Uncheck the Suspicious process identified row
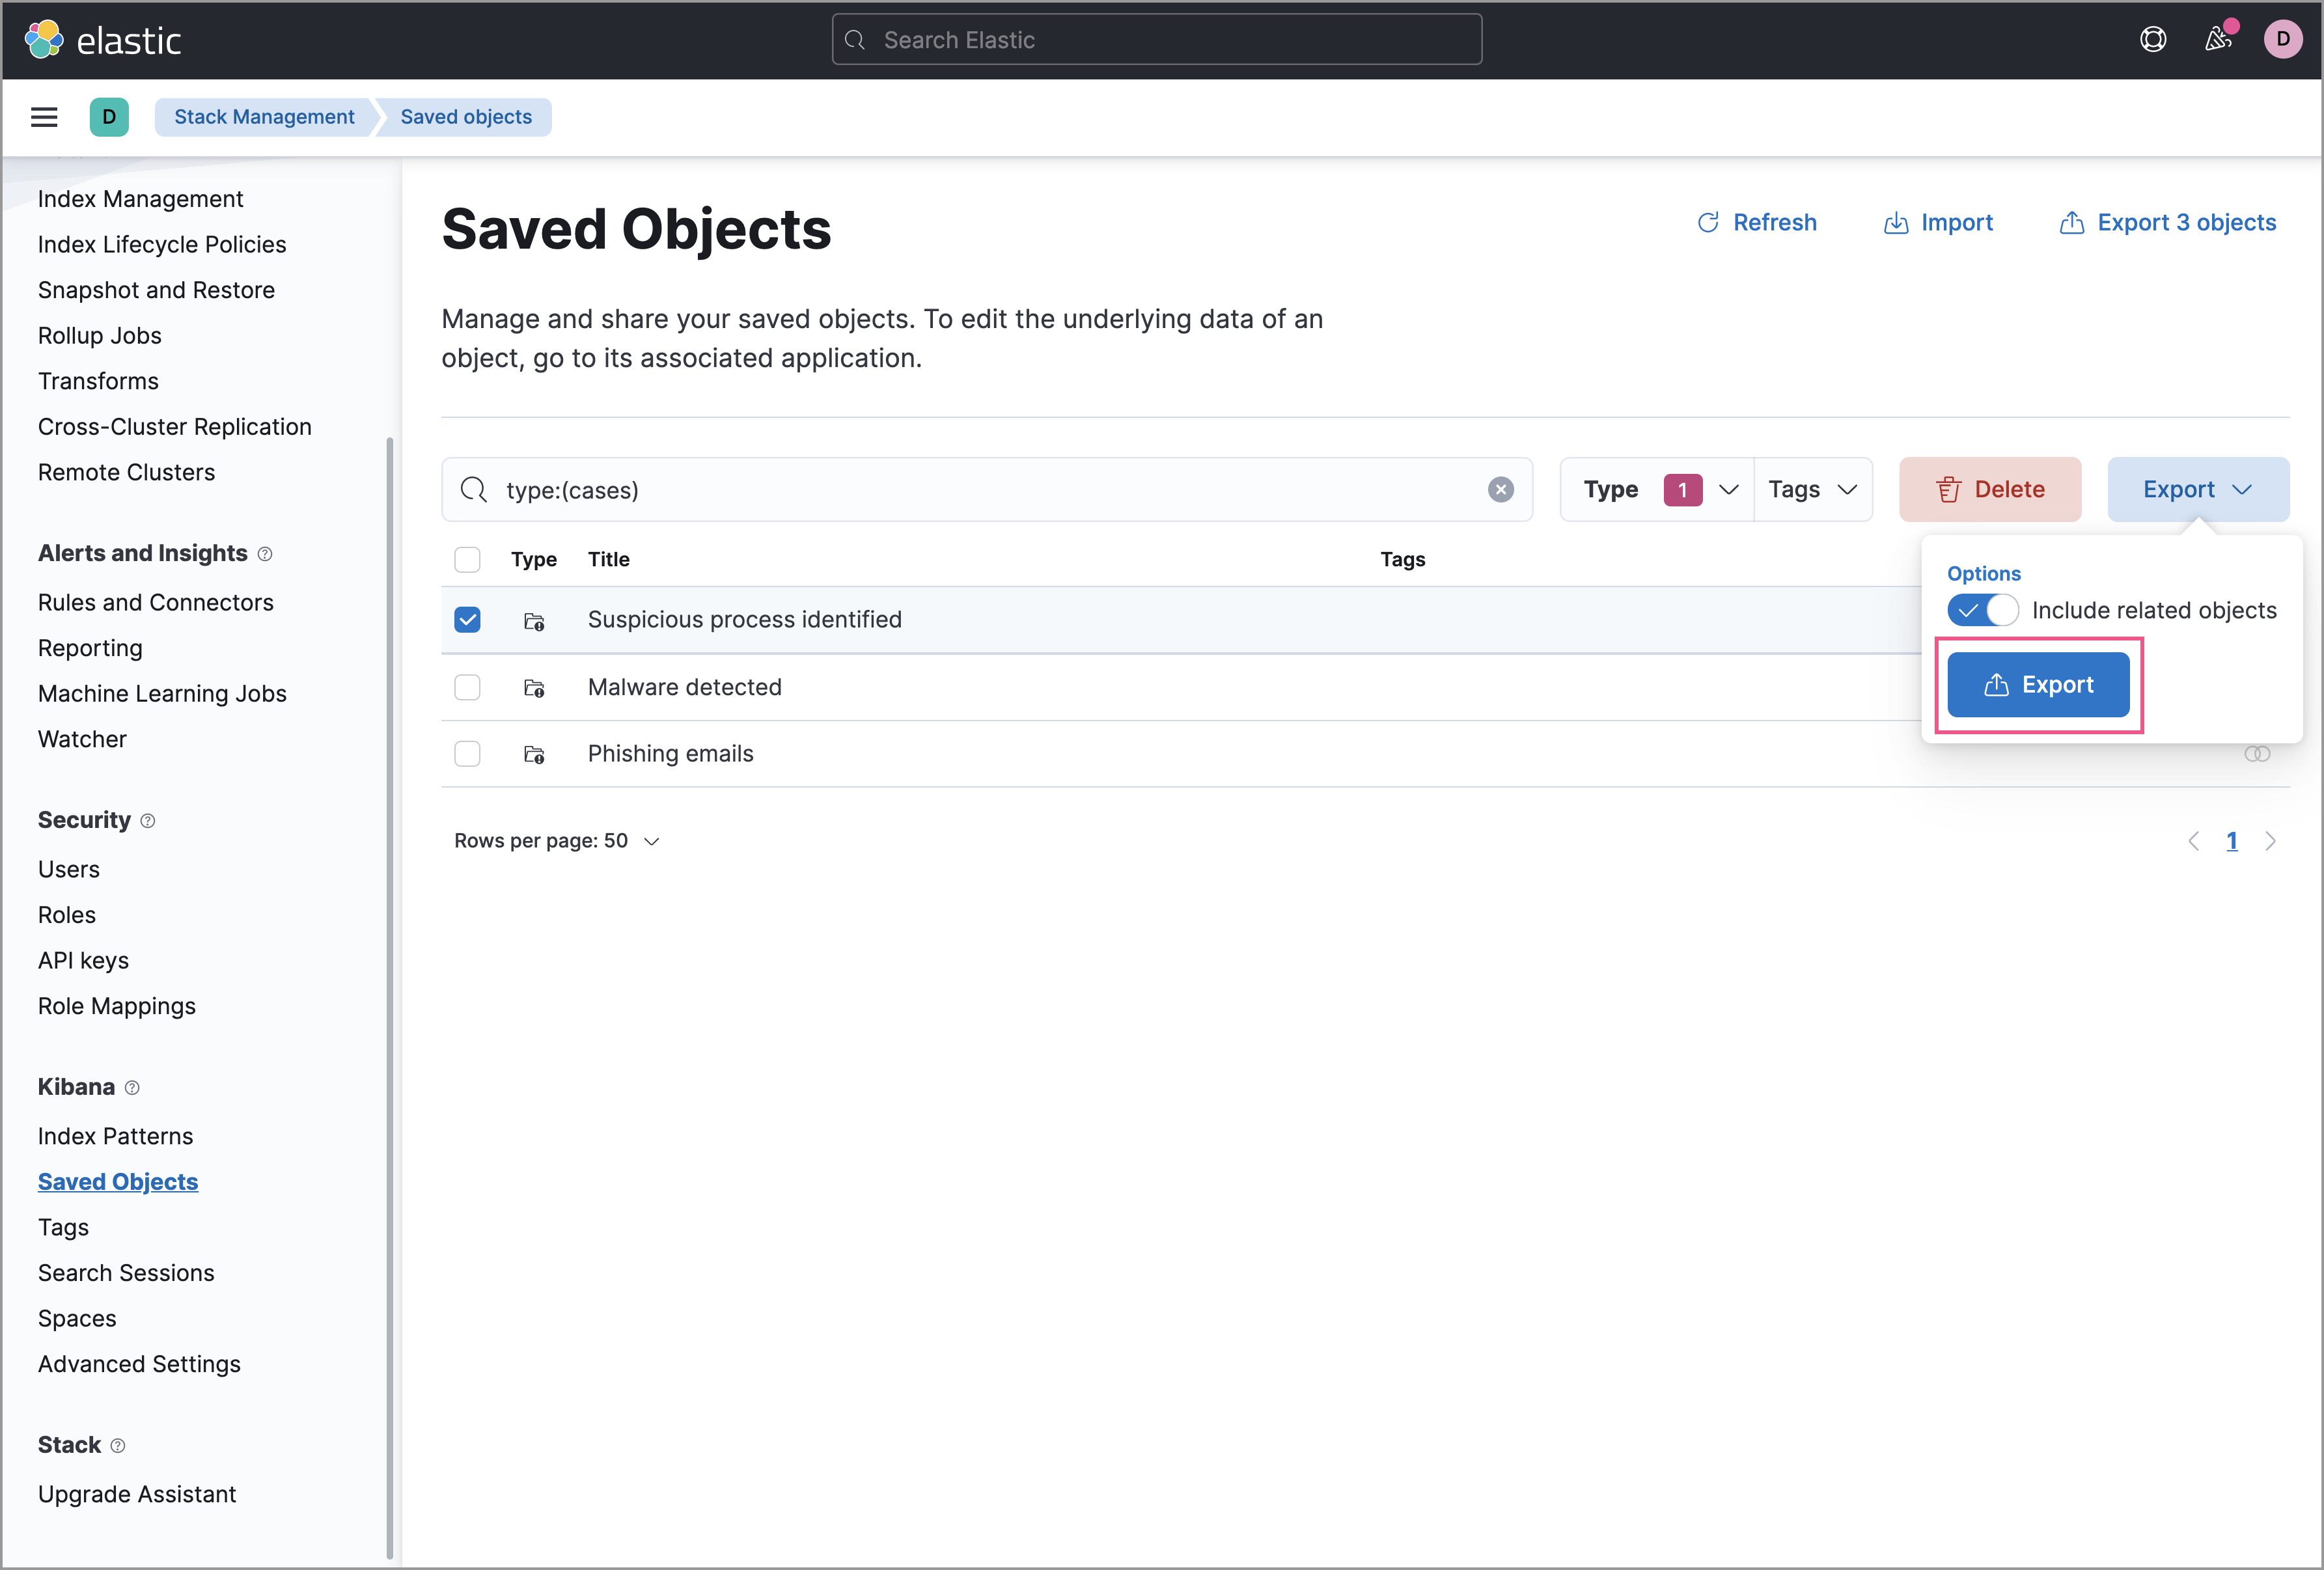The image size is (2324, 1570). pos(467,619)
